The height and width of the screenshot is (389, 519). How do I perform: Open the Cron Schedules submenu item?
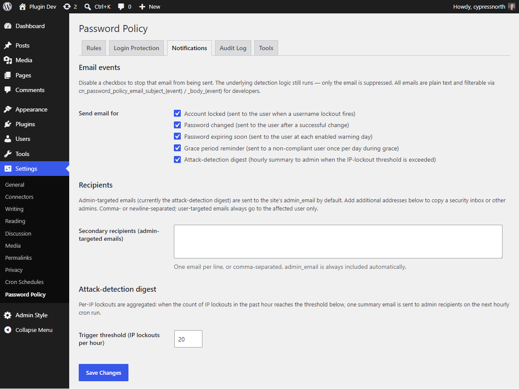coord(24,282)
